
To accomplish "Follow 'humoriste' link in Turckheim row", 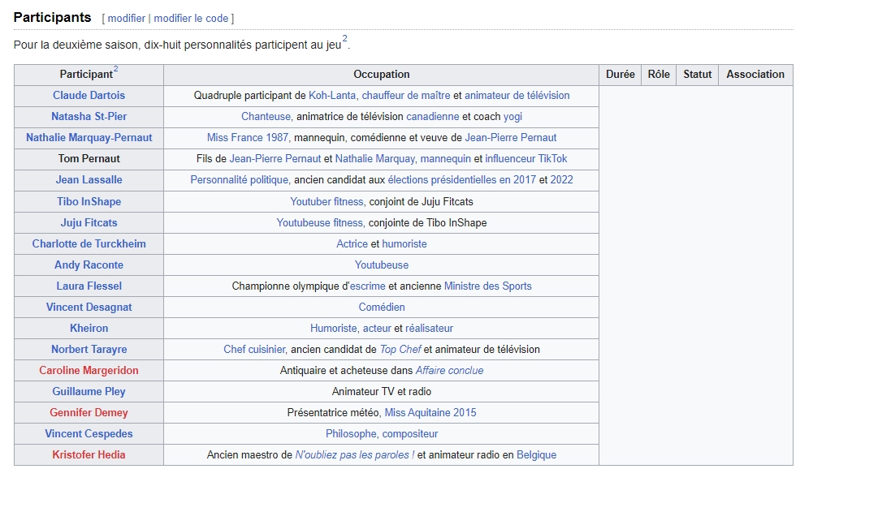I will [404, 244].
